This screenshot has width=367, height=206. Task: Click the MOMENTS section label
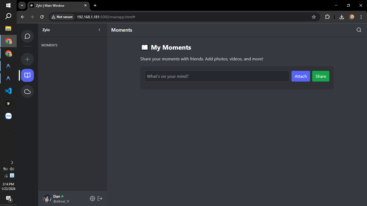point(49,45)
